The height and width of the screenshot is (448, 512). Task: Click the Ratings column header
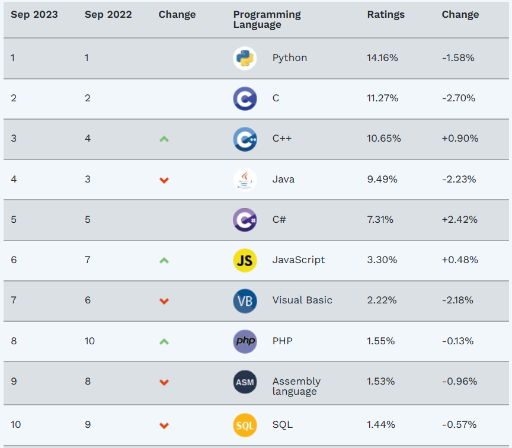pos(386,15)
